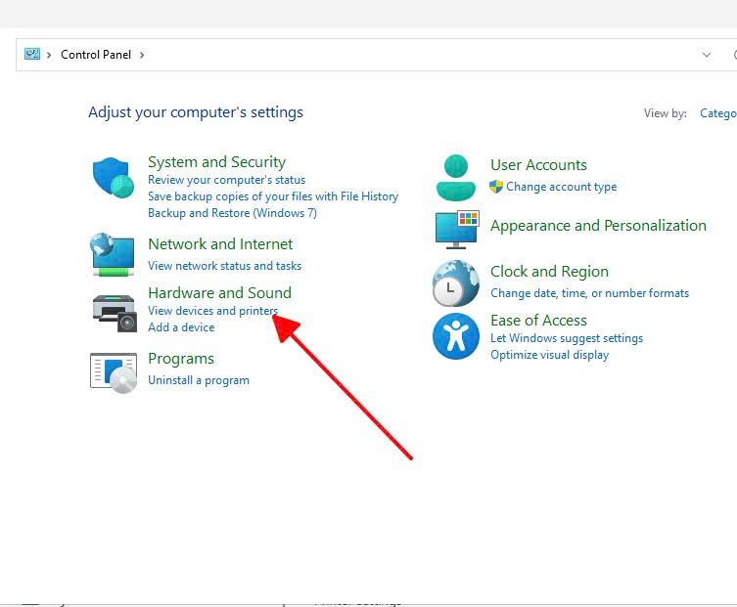Expand chevron before Control Panel breadcrumb
The width and height of the screenshot is (737, 607).
tap(48, 55)
